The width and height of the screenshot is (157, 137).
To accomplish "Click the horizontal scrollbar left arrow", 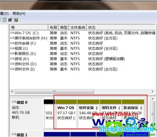I will 12,92.
